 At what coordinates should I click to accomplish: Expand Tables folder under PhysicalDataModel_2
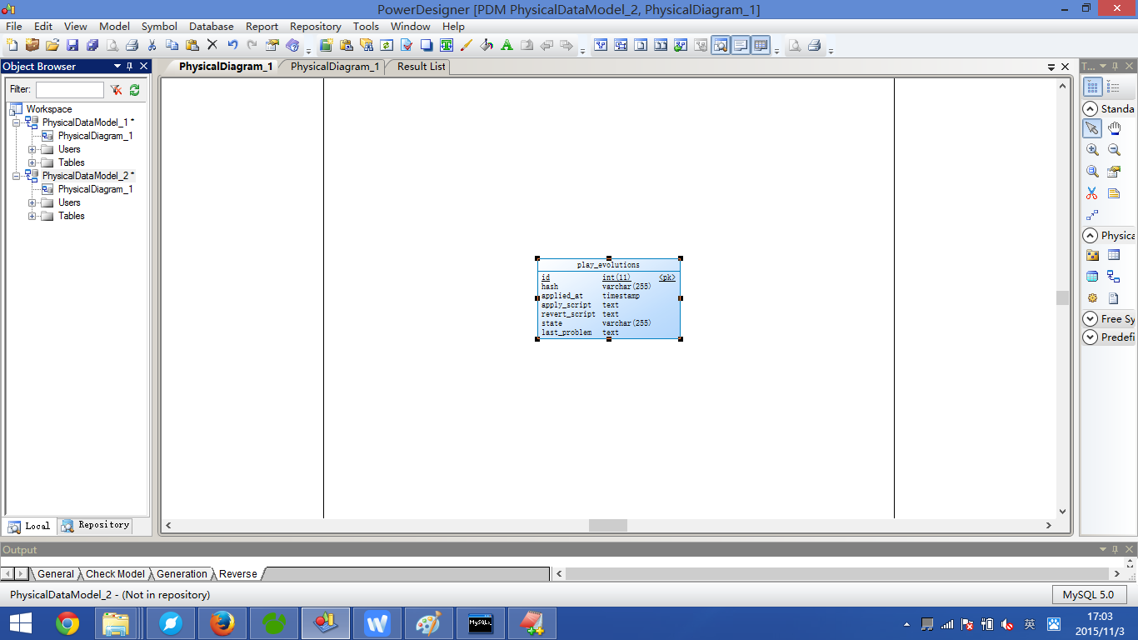32,216
